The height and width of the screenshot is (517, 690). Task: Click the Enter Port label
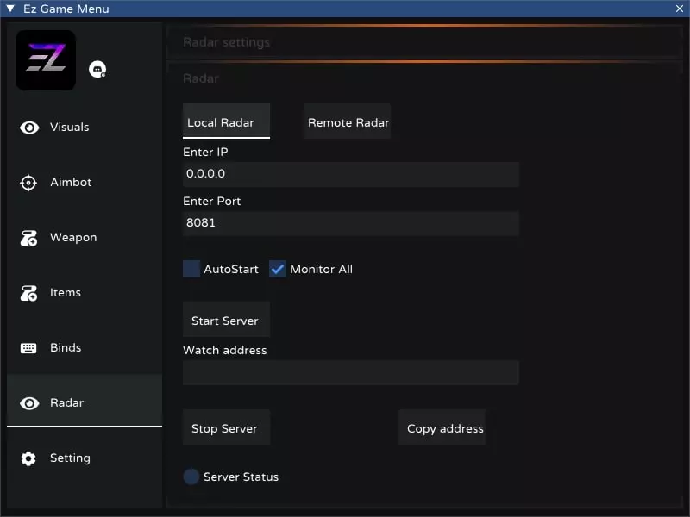[x=211, y=202]
